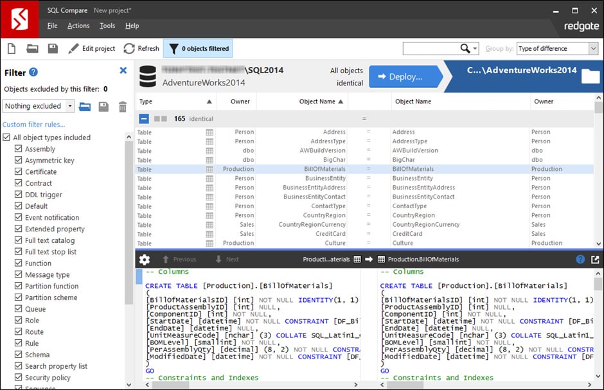Image resolution: width=604 pixels, height=390 pixels.
Task: Open the Actions menu
Action: [78, 26]
